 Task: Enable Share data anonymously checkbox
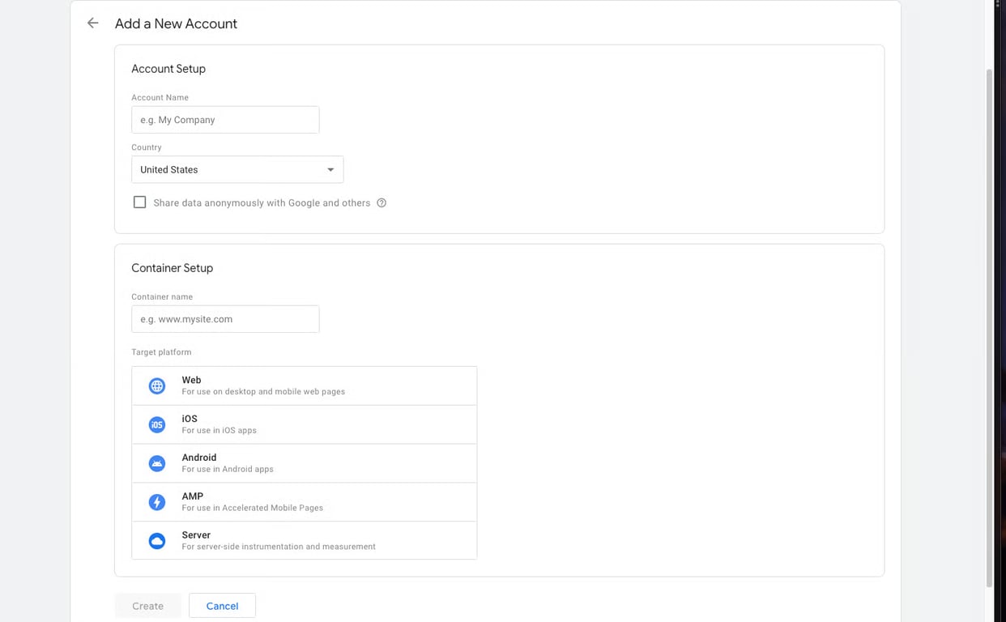139,202
